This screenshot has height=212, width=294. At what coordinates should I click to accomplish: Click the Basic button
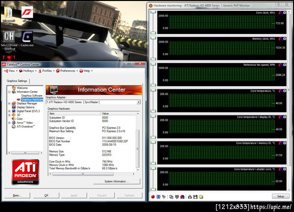(16, 195)
